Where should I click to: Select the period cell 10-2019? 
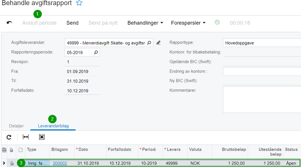[149, 163]
